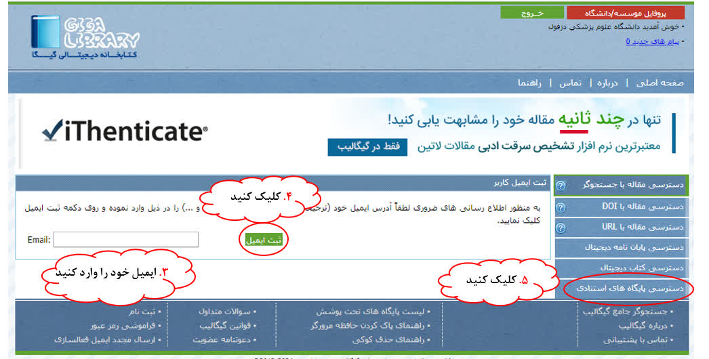The height and width of the screenshot is (359, 709).
Task: Click help icon next to DOI access
Action: click(561, 207)
